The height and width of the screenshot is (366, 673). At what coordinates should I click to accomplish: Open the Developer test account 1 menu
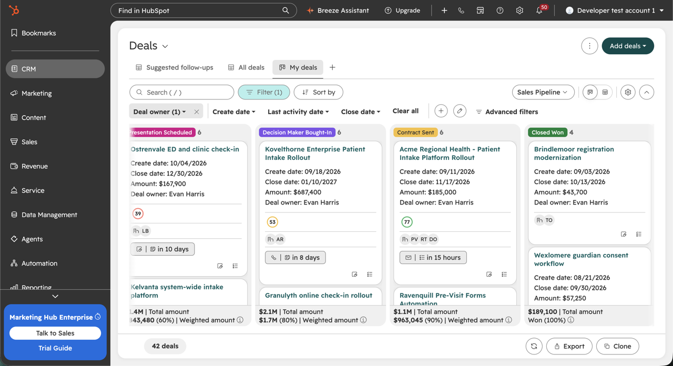click(x=615, y=11)
